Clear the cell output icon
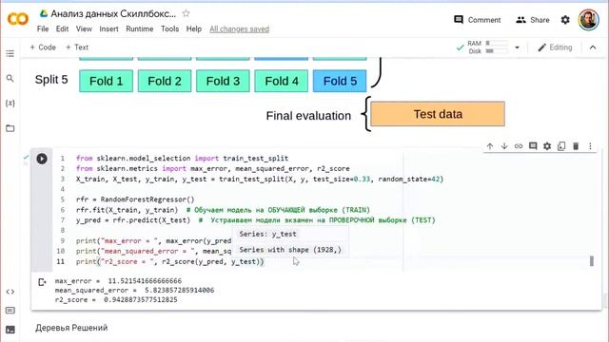 (42, 282)
